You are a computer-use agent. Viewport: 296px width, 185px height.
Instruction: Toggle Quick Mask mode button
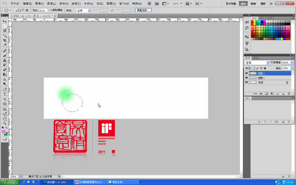[5, 139]
